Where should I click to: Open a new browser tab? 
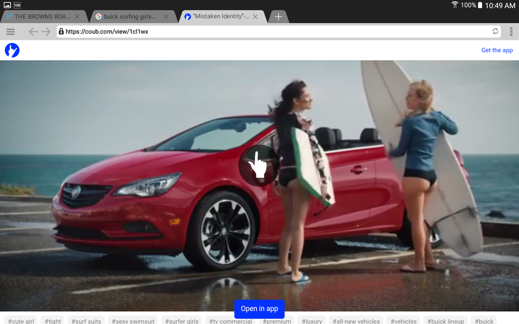[x=278, y=17]
